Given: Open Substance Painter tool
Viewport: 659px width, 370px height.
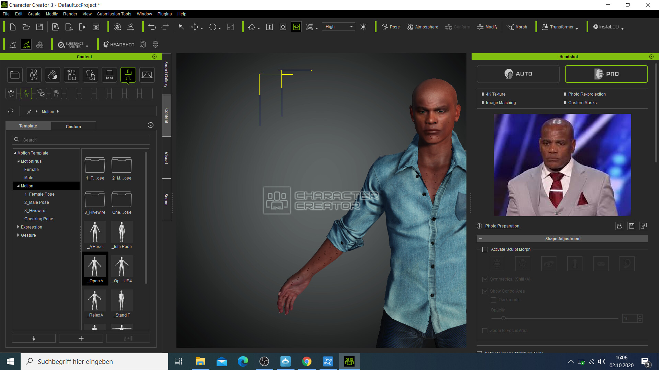Looking at the screenshot, I should tap(71, 45).
